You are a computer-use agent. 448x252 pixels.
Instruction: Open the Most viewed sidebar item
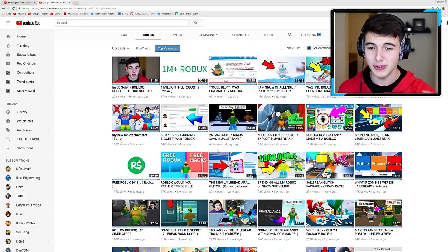pyautogui.click(x=26, y=91)
